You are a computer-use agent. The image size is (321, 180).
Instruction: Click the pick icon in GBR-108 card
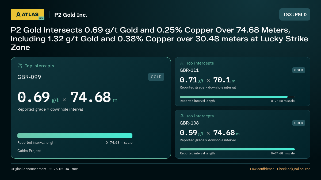(x=182, y=116)
